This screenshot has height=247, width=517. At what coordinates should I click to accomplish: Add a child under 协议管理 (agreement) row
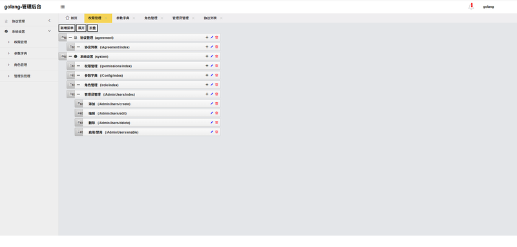[207, 38]
